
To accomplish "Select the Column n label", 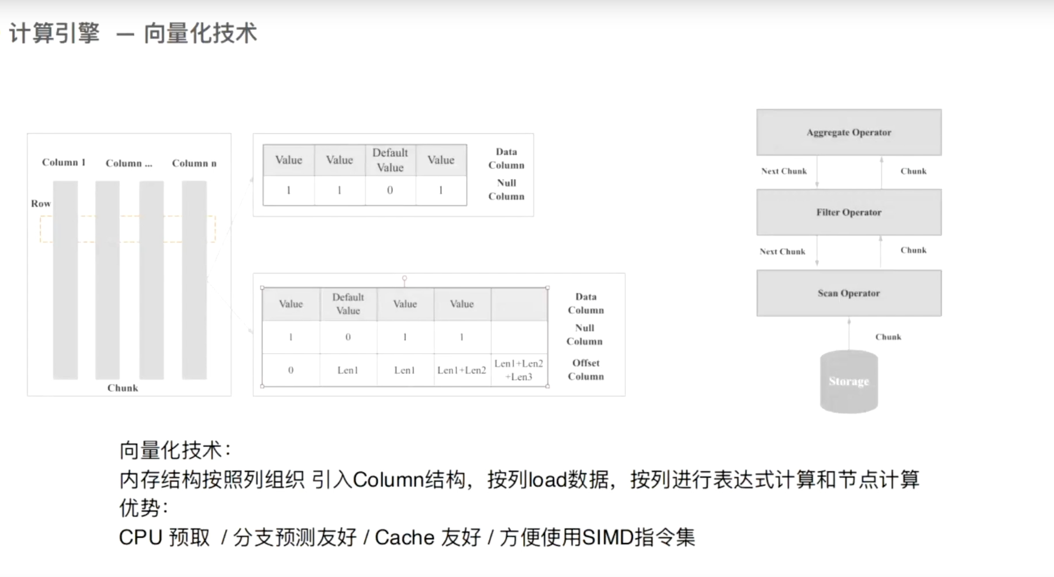I will (194, 163).
